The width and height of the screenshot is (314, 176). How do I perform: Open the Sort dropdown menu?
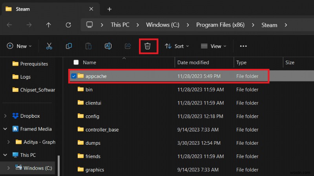pos(177,46)
